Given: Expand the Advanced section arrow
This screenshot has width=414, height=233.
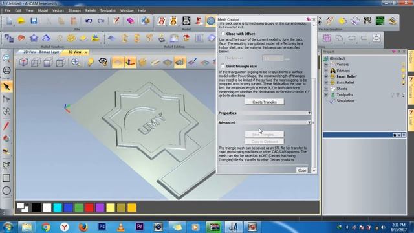Looking at the screenshot, I should (309, 122).
